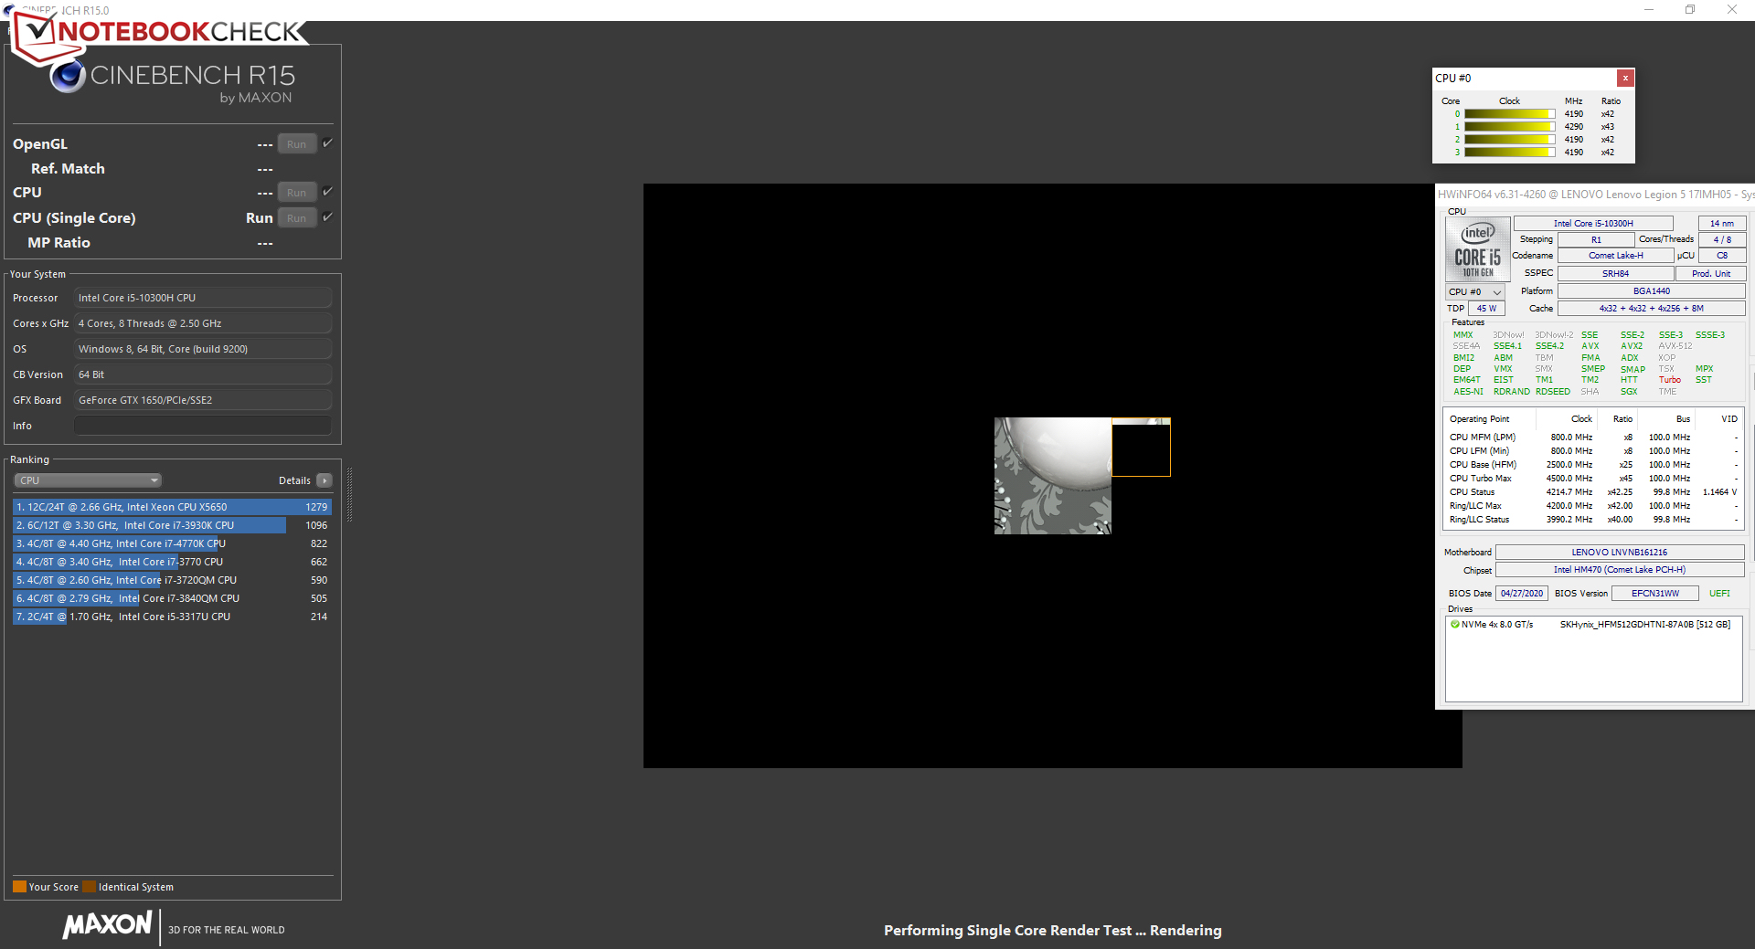1755x949 pixels.
Task: Minimize the Cinebench window
Action: (1649, 10)
